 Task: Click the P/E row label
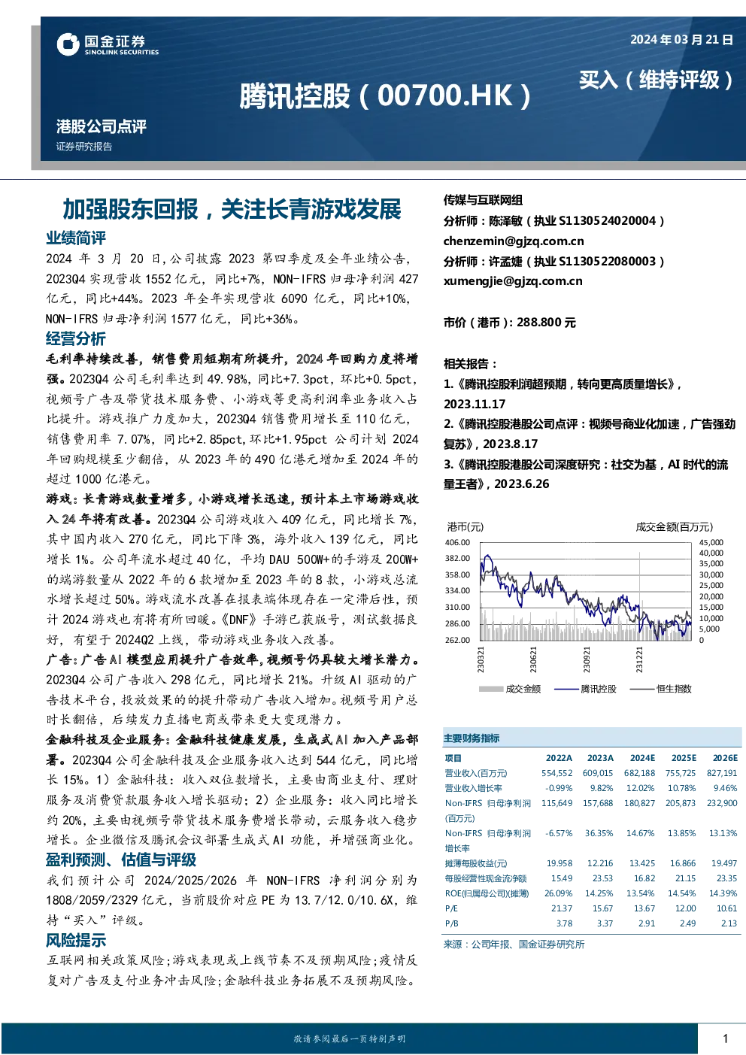coord(451,908)
